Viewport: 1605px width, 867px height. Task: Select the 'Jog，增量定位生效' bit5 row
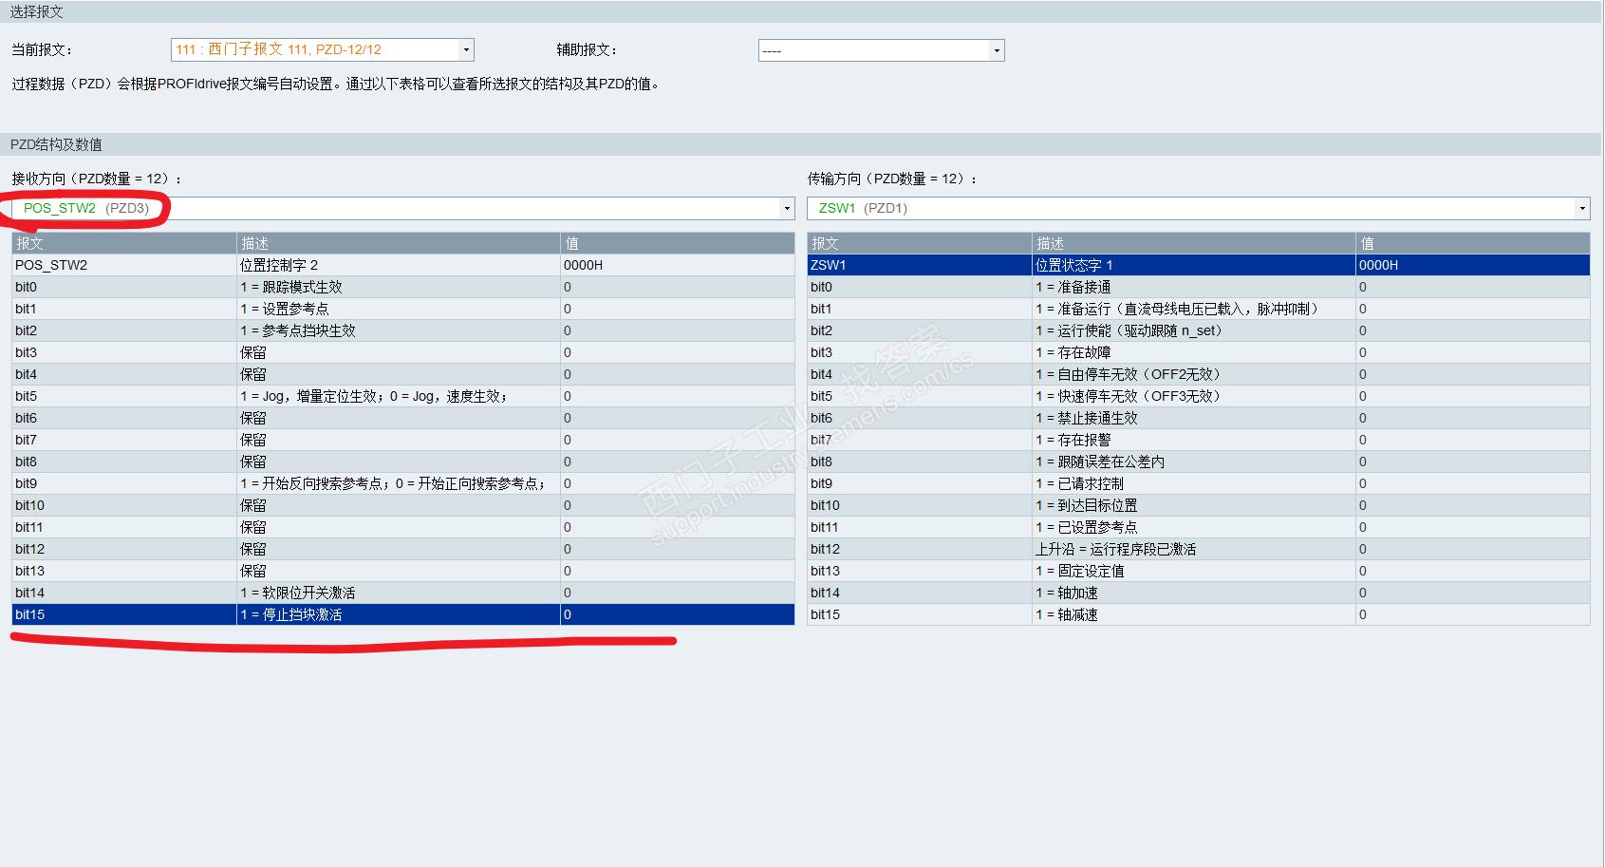pyautogui.click(x=403, y=396)
